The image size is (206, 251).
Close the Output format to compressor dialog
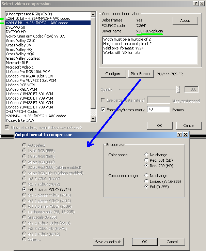[185, 135]
